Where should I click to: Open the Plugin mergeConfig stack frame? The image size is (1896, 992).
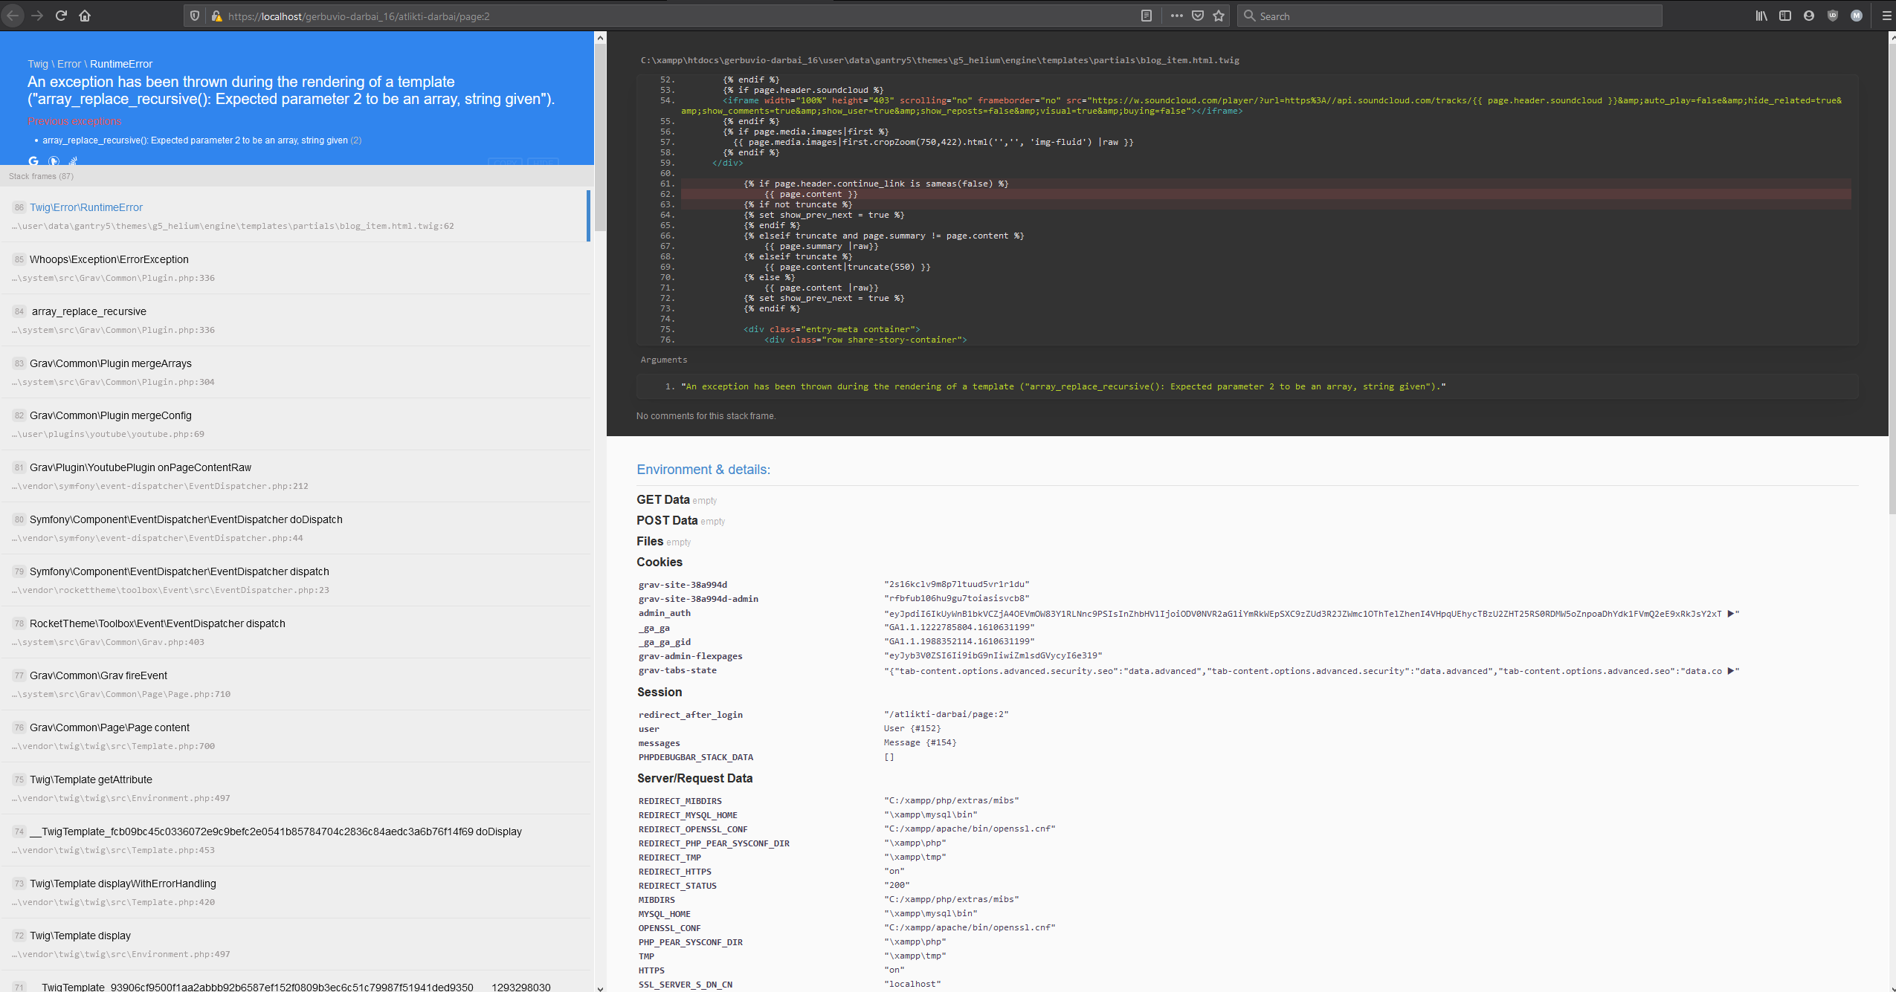295,424
